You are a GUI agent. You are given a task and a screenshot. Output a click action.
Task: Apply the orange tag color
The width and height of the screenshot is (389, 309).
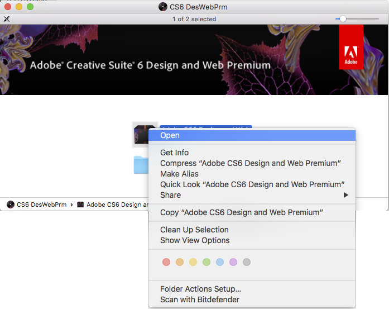(180, 262)
